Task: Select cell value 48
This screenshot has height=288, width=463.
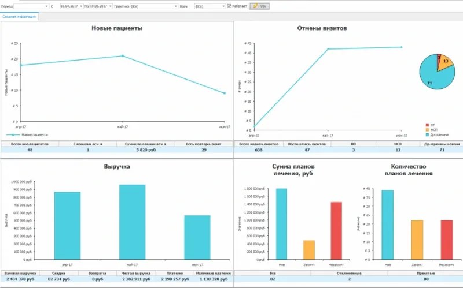Action: [30, 150]
